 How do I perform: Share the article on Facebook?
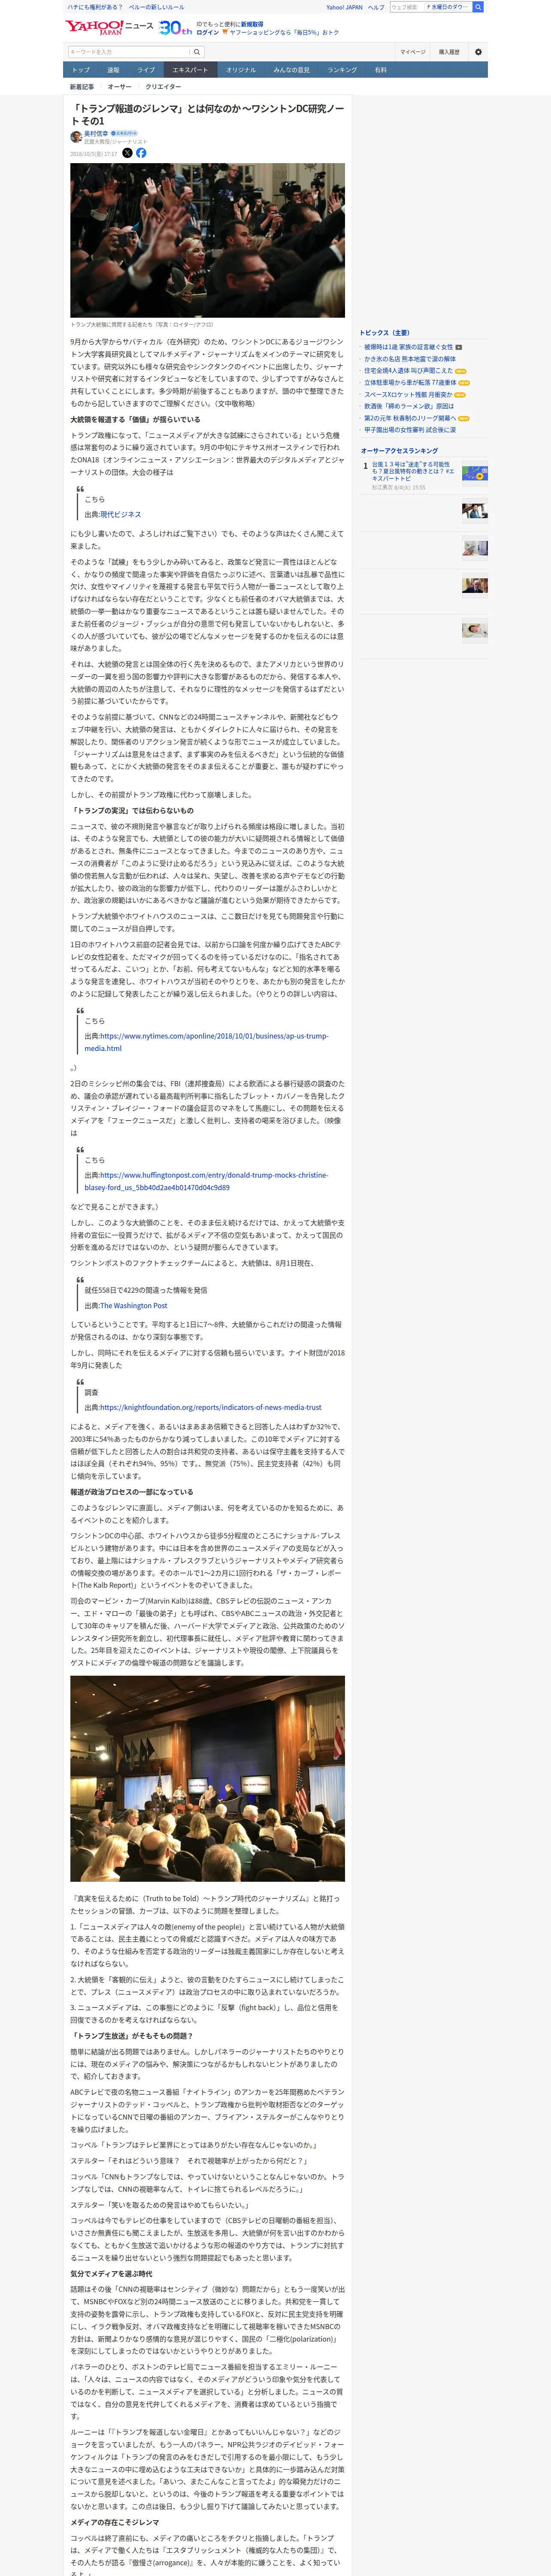pyautogui.click(x=141, y=153)
